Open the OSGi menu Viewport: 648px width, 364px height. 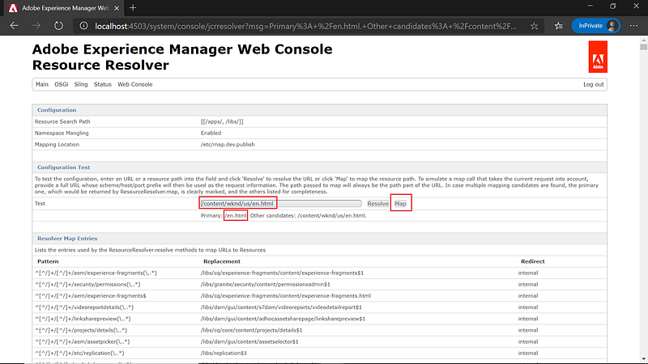pos(62,84)
